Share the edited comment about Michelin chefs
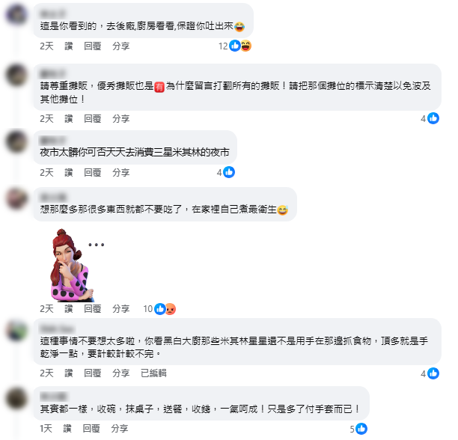The height and width of the screenshot is (440, 458). 121,373
